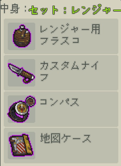Select the レンジャー用フラスコ item name
This screenshot has height=166, width=121.
[70, 34]
